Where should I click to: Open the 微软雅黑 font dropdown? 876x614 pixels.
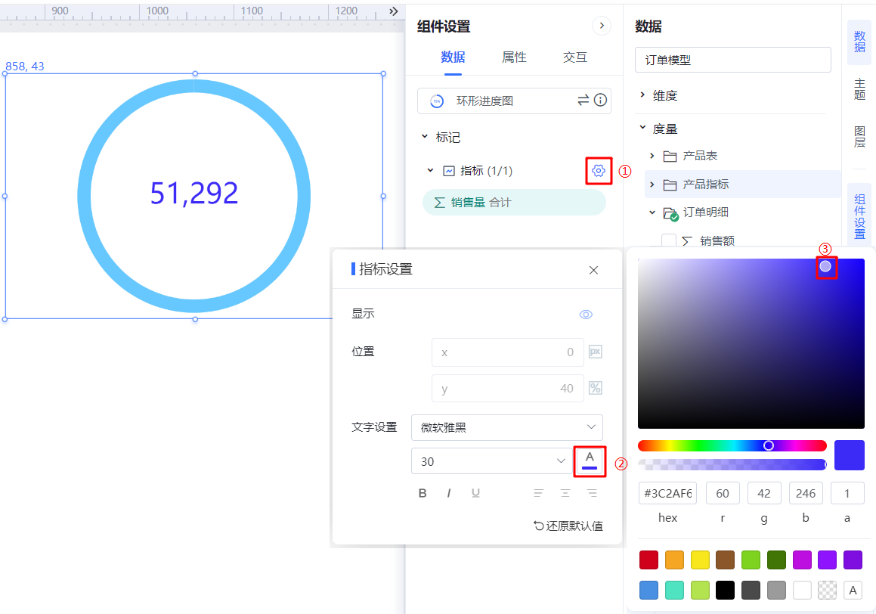[x=507, y=427]
